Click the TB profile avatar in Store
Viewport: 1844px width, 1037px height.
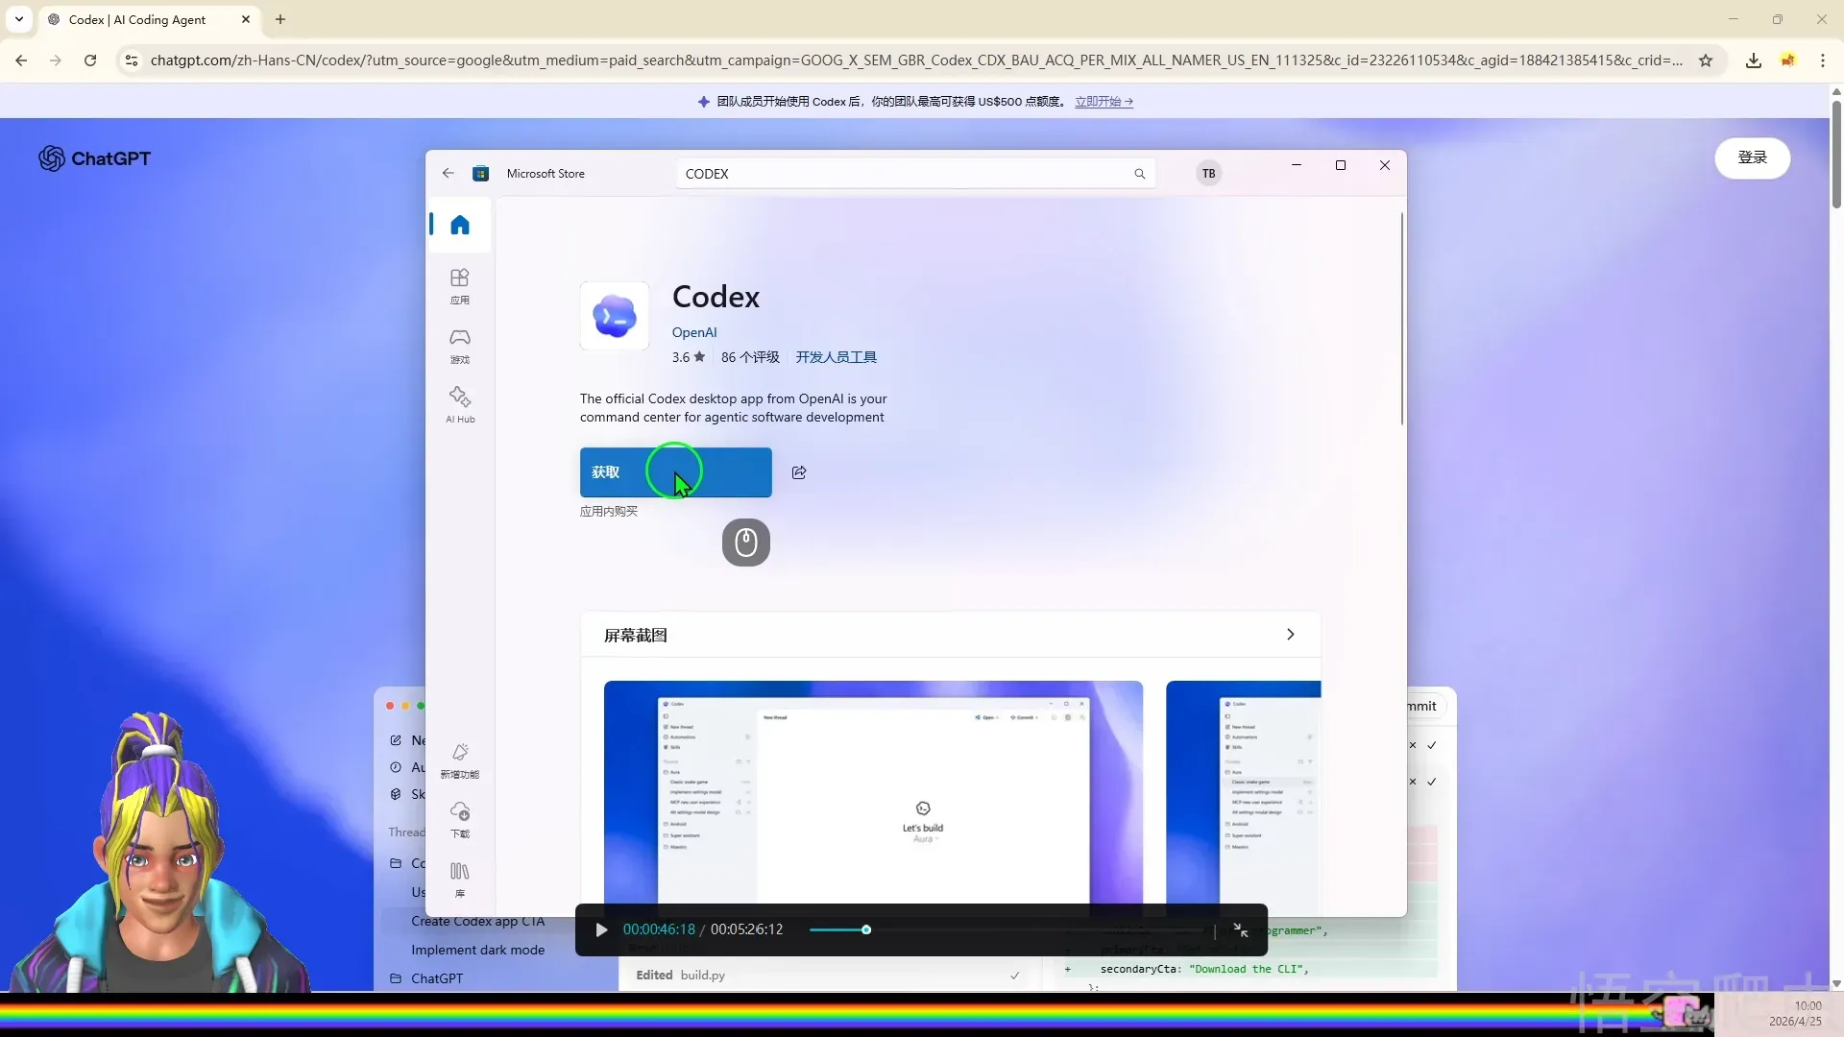pyautogui.click(x=1208, y=174)
